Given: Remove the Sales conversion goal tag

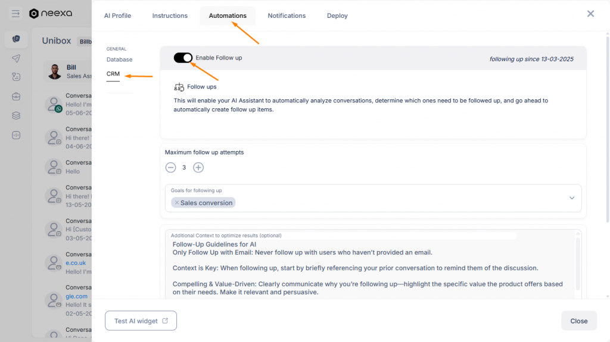Looking at the screenshot, I should point(176,202).
